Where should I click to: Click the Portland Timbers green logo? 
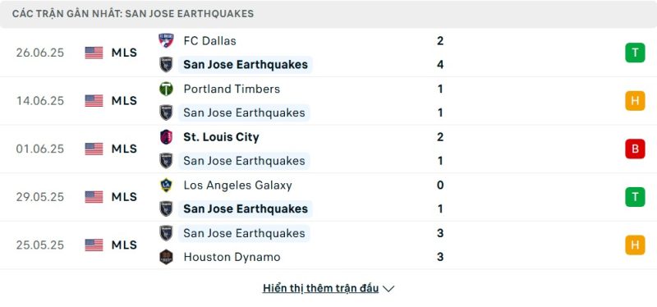(x=167, y=89)
